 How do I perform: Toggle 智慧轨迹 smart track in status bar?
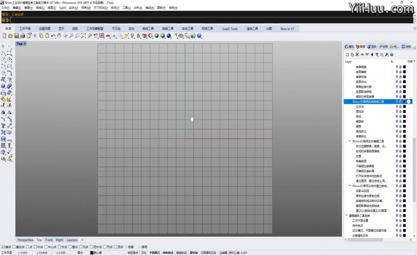pos(182,253)
